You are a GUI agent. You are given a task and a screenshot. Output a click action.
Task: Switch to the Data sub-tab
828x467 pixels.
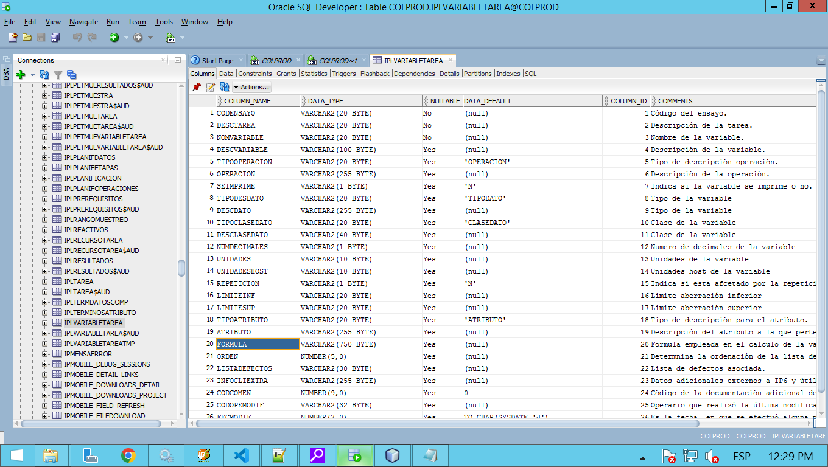[x=226, y=74]
